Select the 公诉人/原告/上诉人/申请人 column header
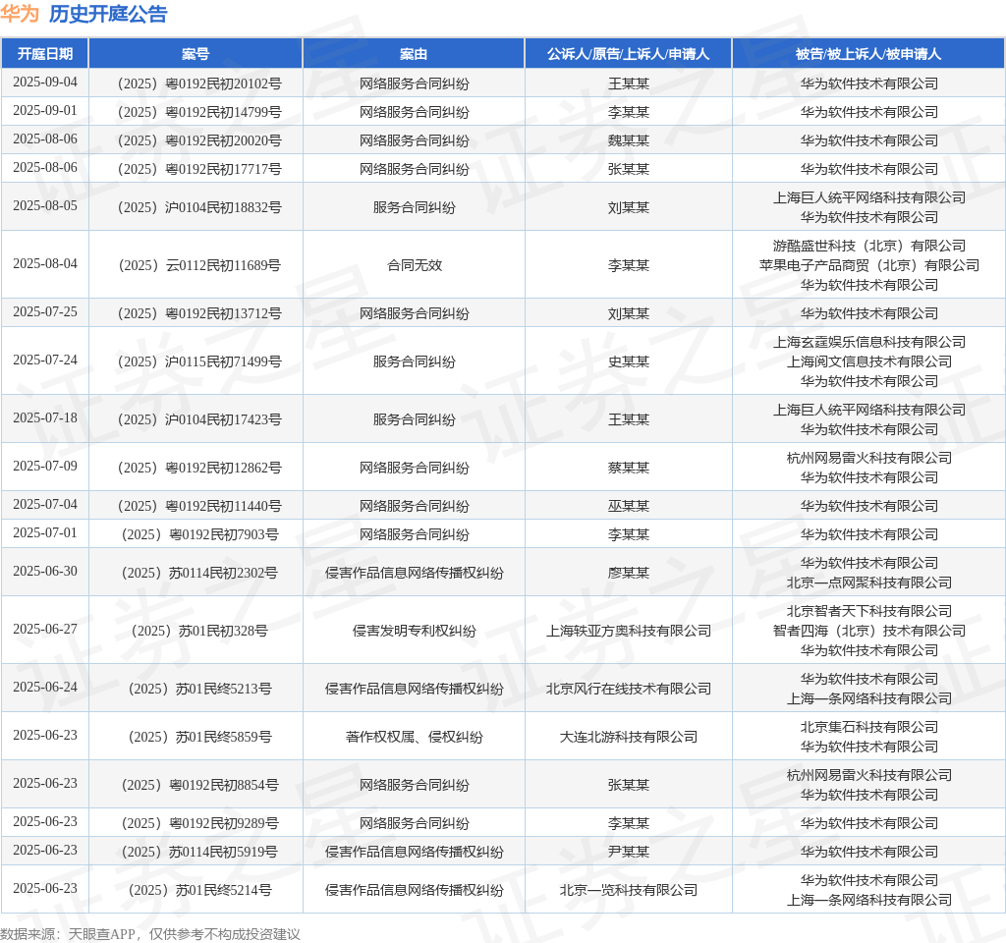Viewport: 1006px width, 943px height. coord(629,54)
